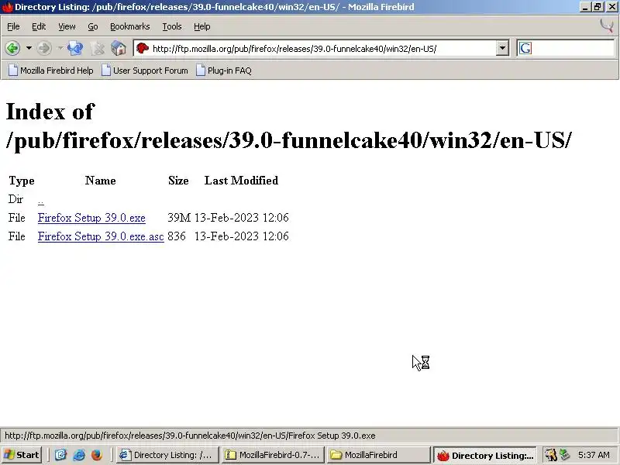Viewport: 620px width, 465px height.
Task: Click the 'Type' column header
Action: coord(22,181)
